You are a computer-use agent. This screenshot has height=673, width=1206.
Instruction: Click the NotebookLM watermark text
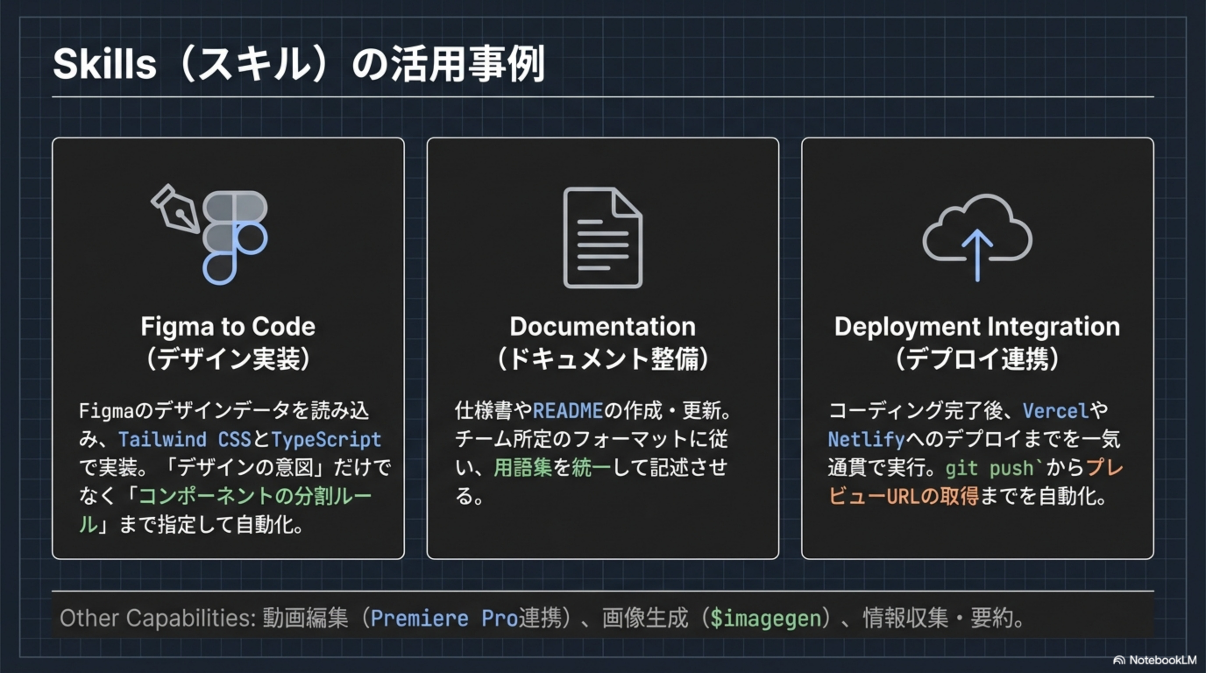pyautogui.click(x=1163, y=660)
